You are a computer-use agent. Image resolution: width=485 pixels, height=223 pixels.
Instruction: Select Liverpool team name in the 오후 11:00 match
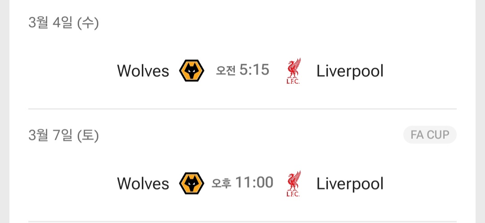[x=350, y=184]
